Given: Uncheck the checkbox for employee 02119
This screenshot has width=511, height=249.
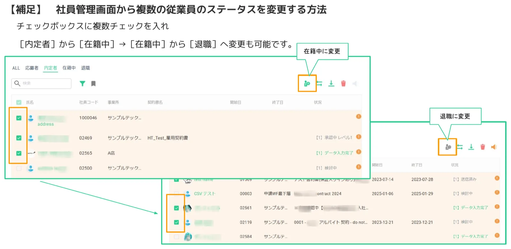Looking at the screenshot, I should 176,222.
